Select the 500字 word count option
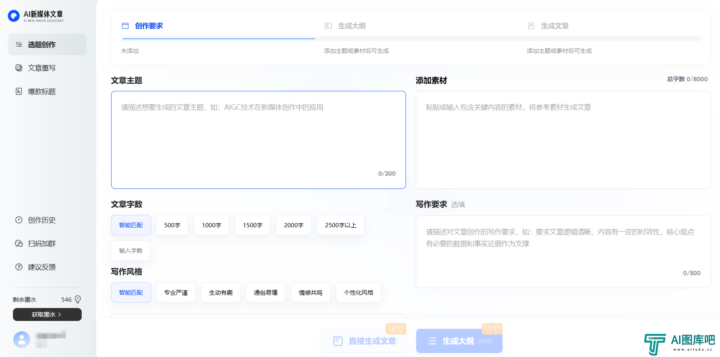The image size is (720, 357). coord(172,225)
